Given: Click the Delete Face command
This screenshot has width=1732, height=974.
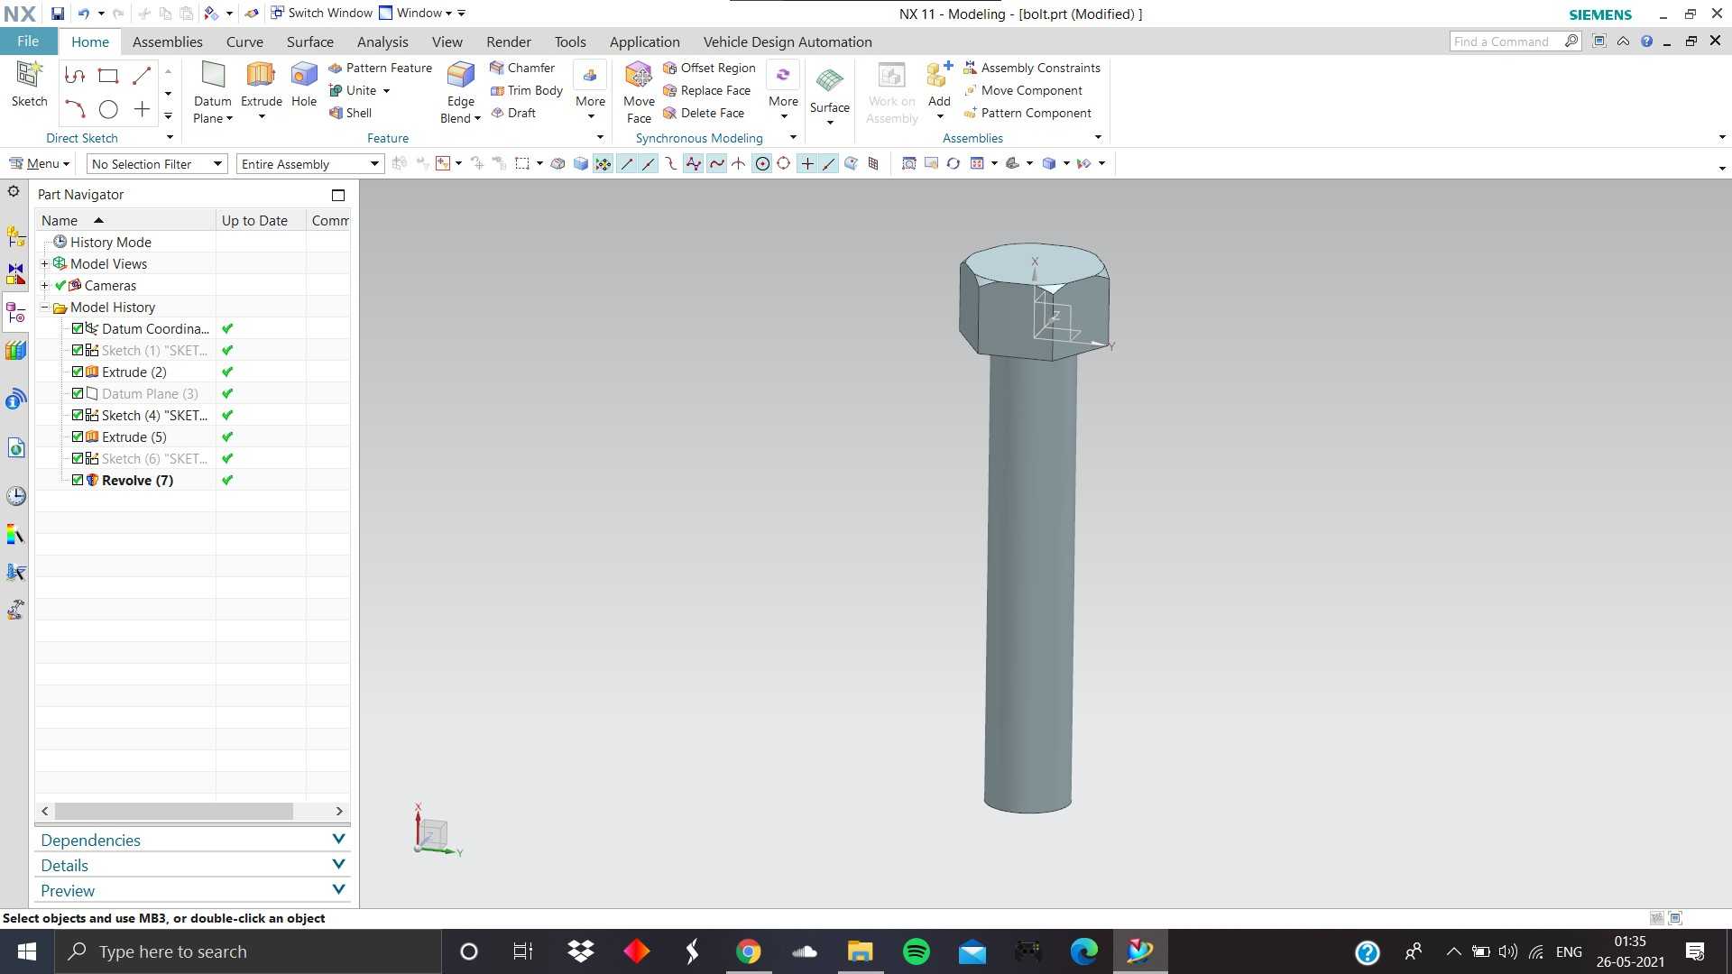Looking at the screenshot, I should 704,113.
